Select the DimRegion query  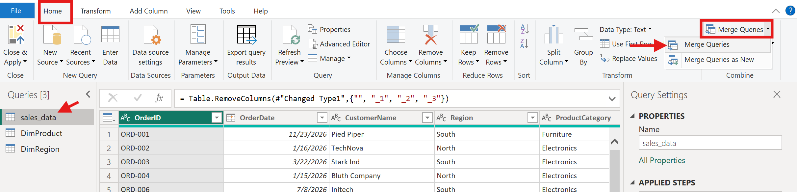(48, 149)
